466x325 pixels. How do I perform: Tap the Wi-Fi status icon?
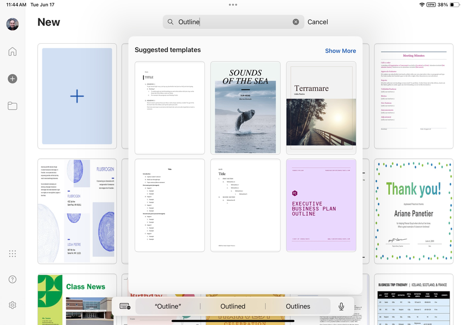pyautogui.click(x=422, y=5)
